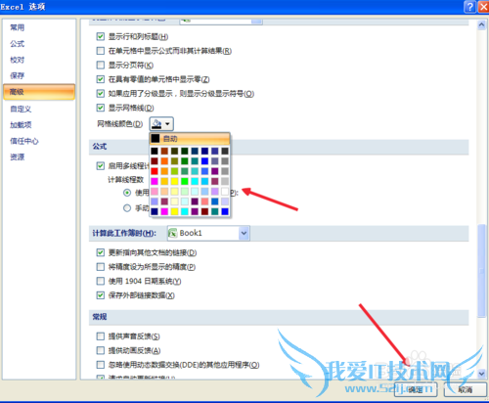Viewport: 489px width, 403px height.
Task: Open the 常用 options category
Action: click(x=18, y=27)
